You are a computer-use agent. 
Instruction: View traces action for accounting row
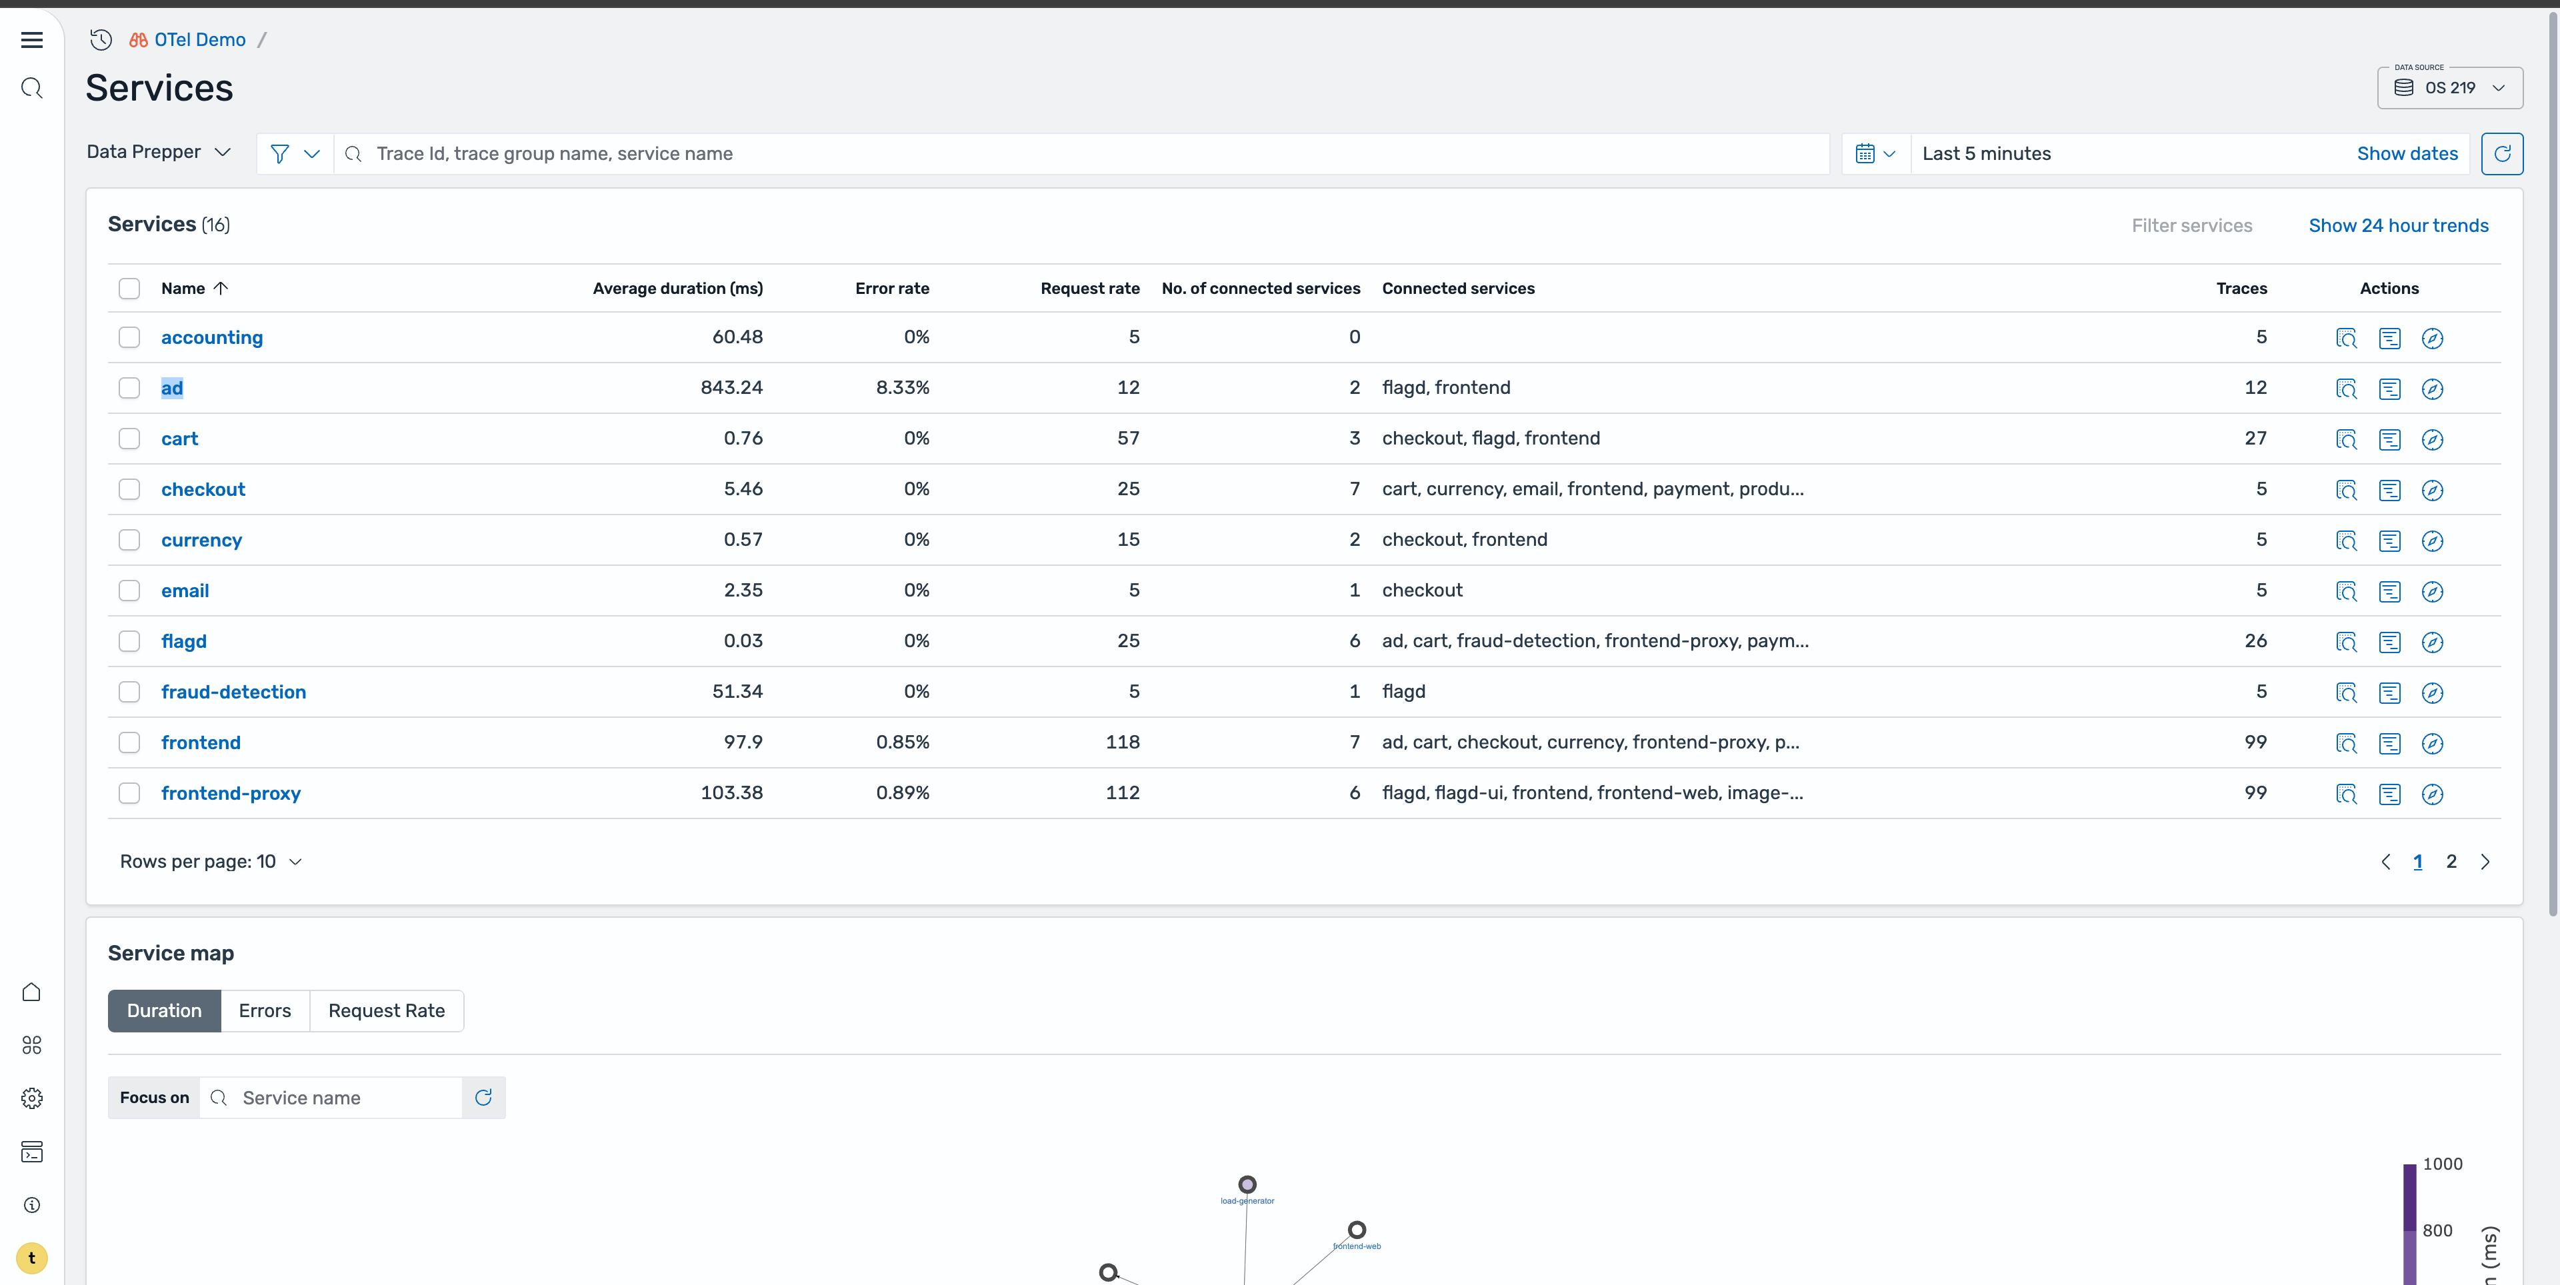point(2347,338)
